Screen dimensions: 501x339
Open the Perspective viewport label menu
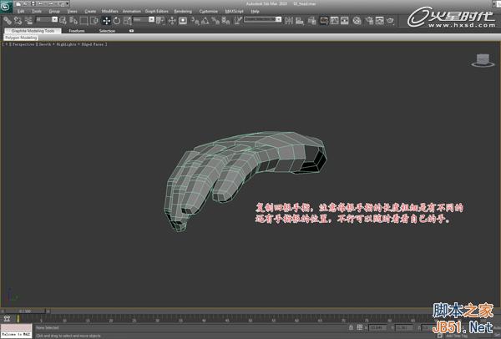click(x=23, y=44)
